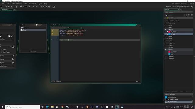The width and height of the screenshot is (195, 109).
Task: Open the sprite selection ellipsis button
Action: [x=12, y=39]
